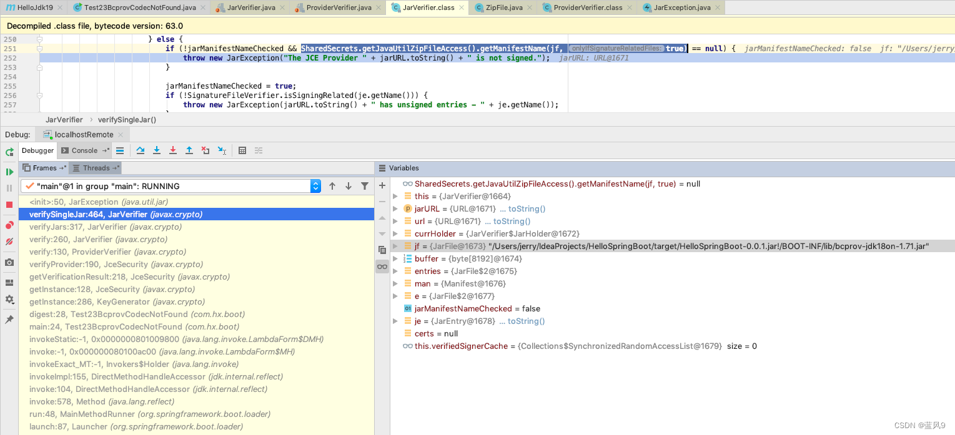Image resolution: width=955 pixels, height=435 pixels.
Task: Expand the jf JarFile variable
Action: (x=395, y=246)
